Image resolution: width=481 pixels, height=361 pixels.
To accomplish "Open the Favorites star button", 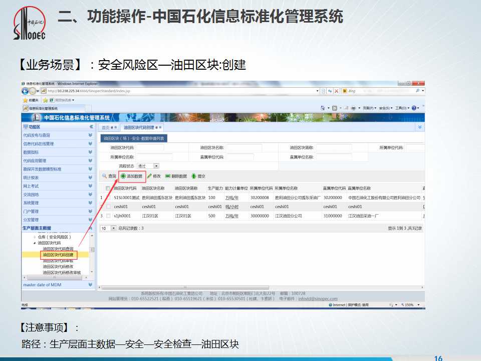I will click(31, 100).
